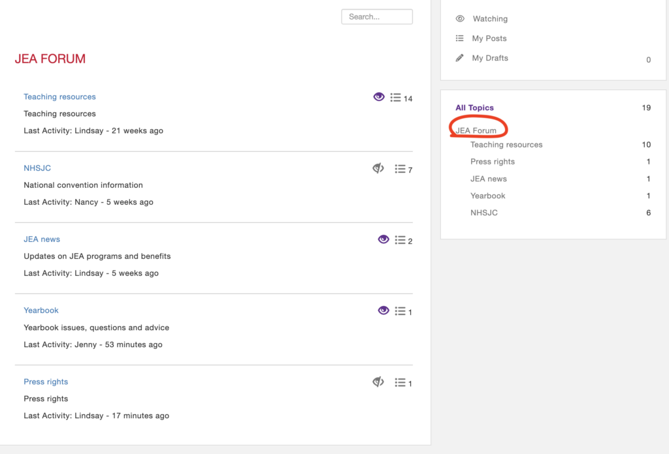Click the list icon beside count 14
This screenshot has width=669, height=454.
(x=395, y=98)
